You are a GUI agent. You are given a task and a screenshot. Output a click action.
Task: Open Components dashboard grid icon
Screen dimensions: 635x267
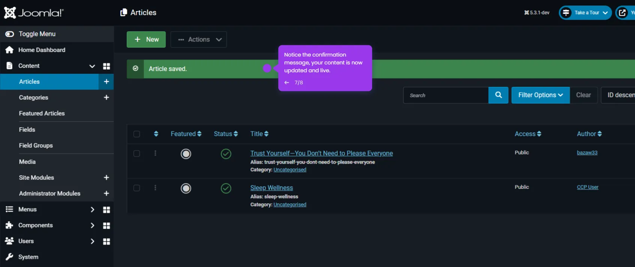[x=107, y=225]
